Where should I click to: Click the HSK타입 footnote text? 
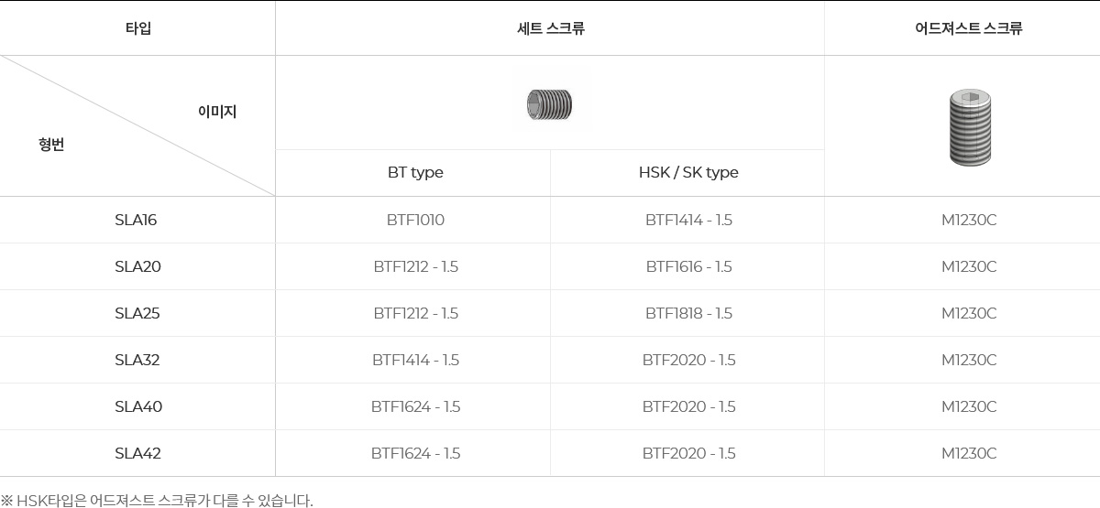click(157, 501)
